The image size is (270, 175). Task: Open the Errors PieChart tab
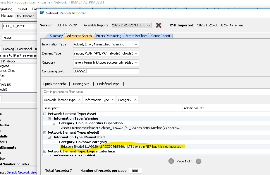(136, 36)
